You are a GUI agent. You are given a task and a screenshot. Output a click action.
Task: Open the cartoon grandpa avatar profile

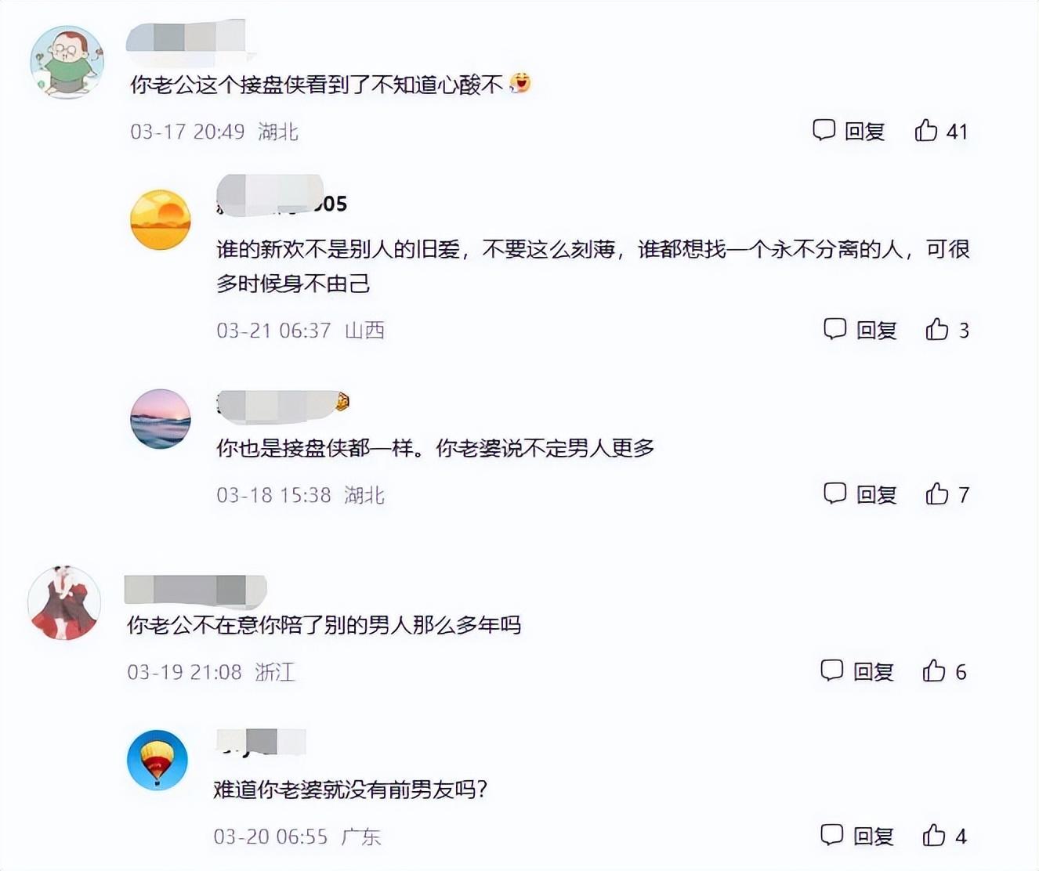click(67, 62)
